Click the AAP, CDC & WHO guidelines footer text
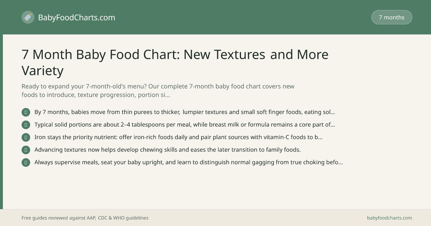The width and height of the screenshot is (431, 226). [85, 218]
